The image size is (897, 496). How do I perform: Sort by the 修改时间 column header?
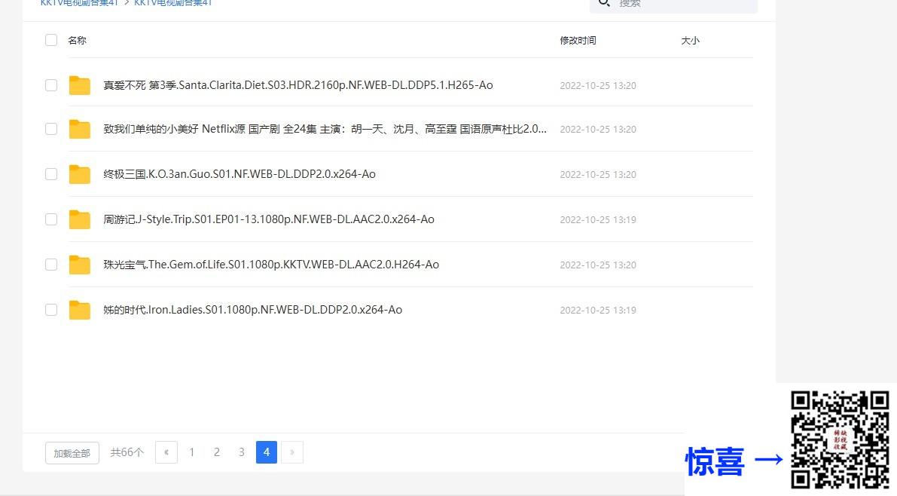point(578,40)
